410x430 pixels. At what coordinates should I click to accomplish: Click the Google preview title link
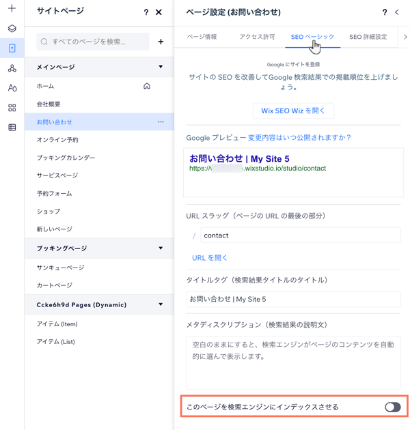(239, 158)
